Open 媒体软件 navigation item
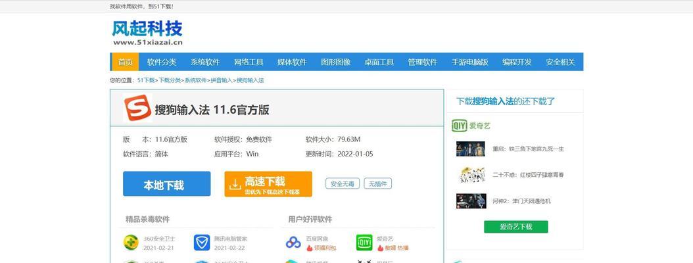693x263 pixels. point(292,62)
